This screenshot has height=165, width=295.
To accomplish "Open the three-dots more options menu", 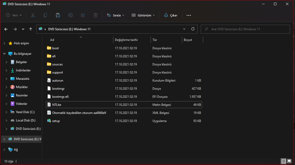I will click(x=189, y=15).
